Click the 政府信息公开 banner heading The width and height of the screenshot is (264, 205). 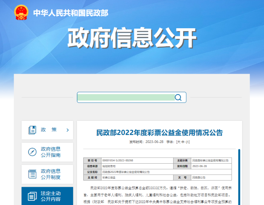[x=132, y=38]
